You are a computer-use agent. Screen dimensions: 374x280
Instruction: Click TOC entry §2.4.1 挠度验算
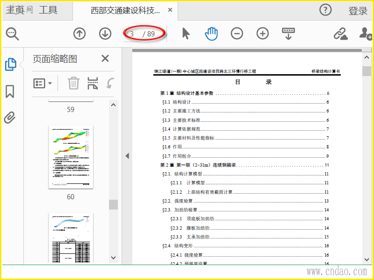pos(250,255)
